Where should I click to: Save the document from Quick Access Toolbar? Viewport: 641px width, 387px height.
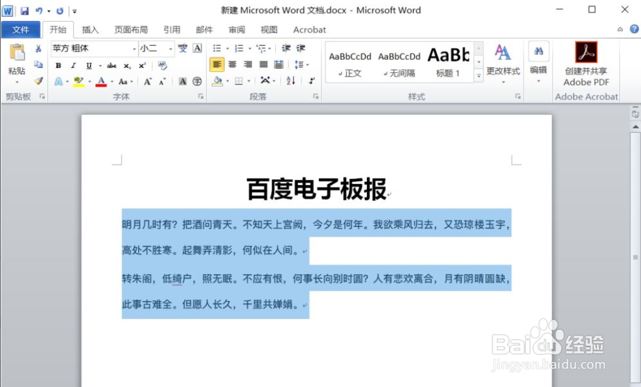pos(24,11)
